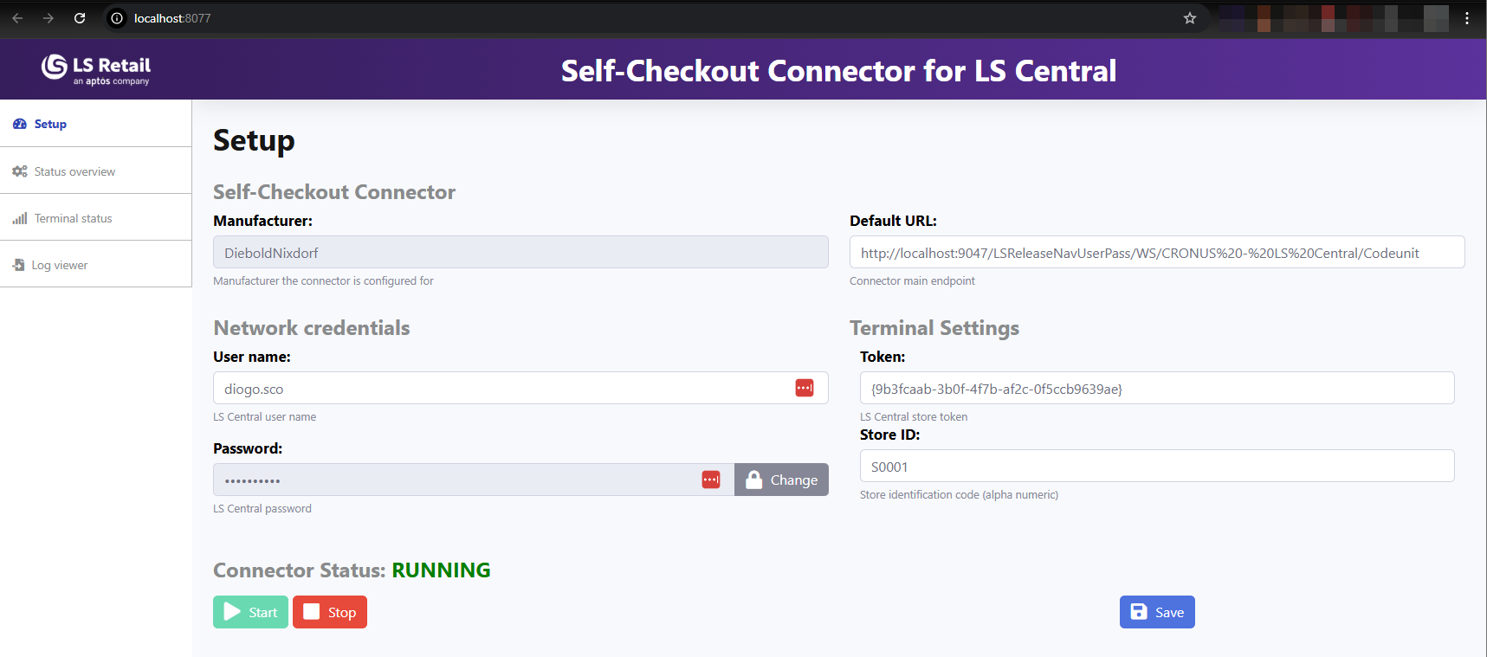Bookmark this page with the star icon
The height and width of the screenshot is (657, 1487).
1190,18
